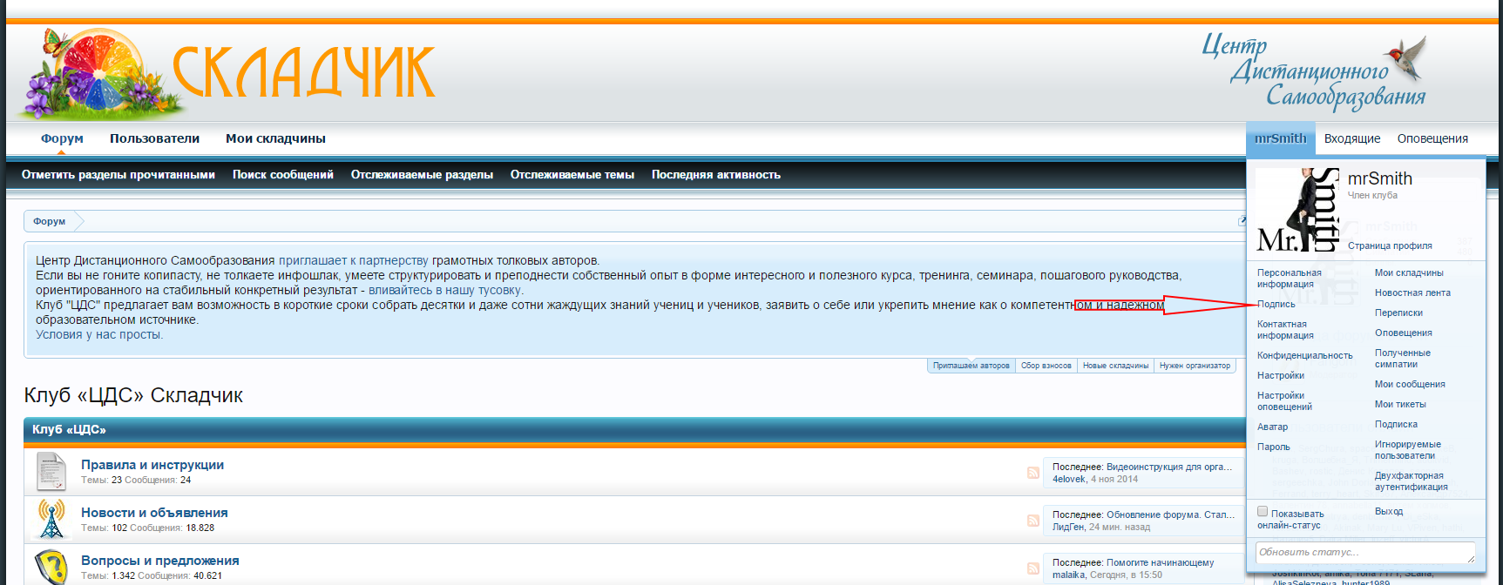Open Аватар in account menu
Image resolution: width=1503 pixels, height=585 pixels.
1272,427
